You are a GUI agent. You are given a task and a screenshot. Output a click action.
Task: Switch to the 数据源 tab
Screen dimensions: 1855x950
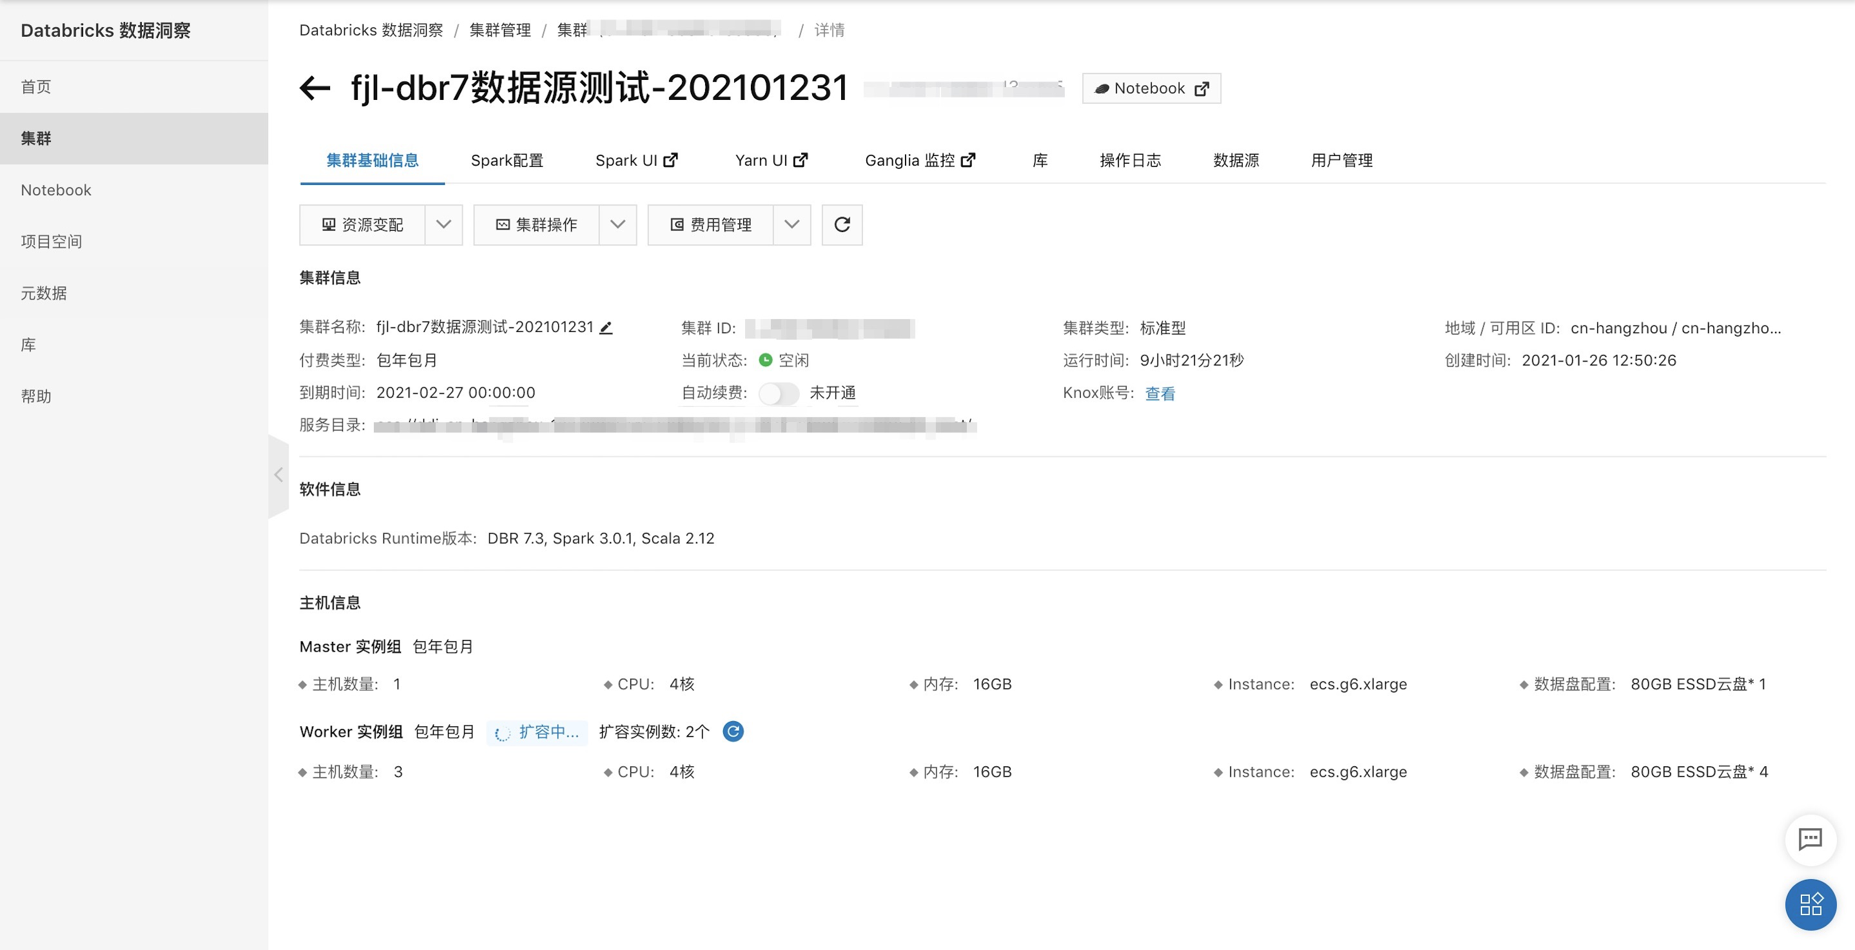tap(1236, 160)
